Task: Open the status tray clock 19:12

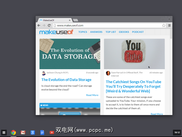Action: tap(177, 132)
